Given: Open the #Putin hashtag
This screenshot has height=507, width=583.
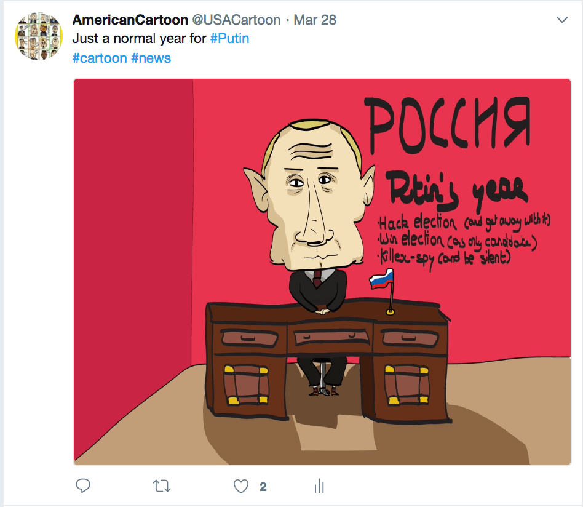Looking at the screenshot, I should point(229,38).
